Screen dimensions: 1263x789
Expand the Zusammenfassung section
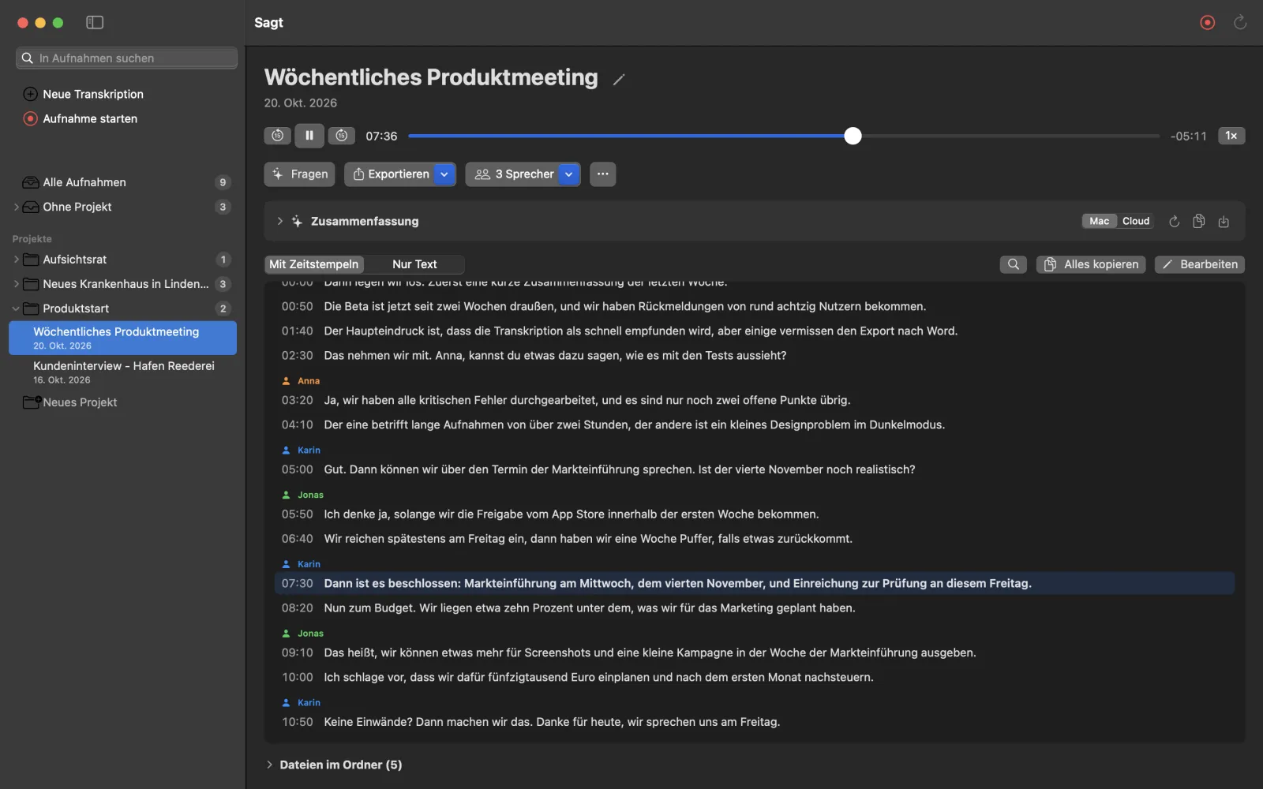pyautogui.click(x=279, y=222)
